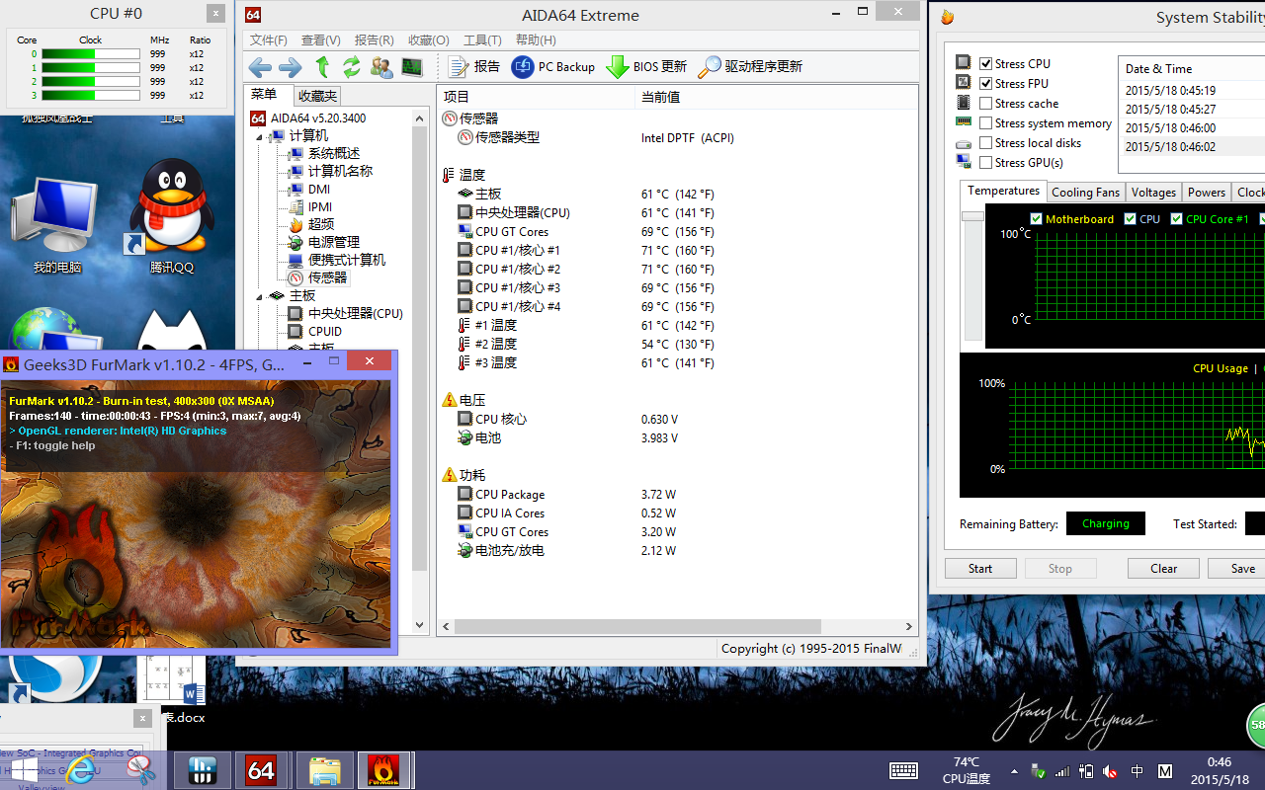1265x790 pixels.
Task: Collapse the 计算机 tree node
Action: [260, 136]
